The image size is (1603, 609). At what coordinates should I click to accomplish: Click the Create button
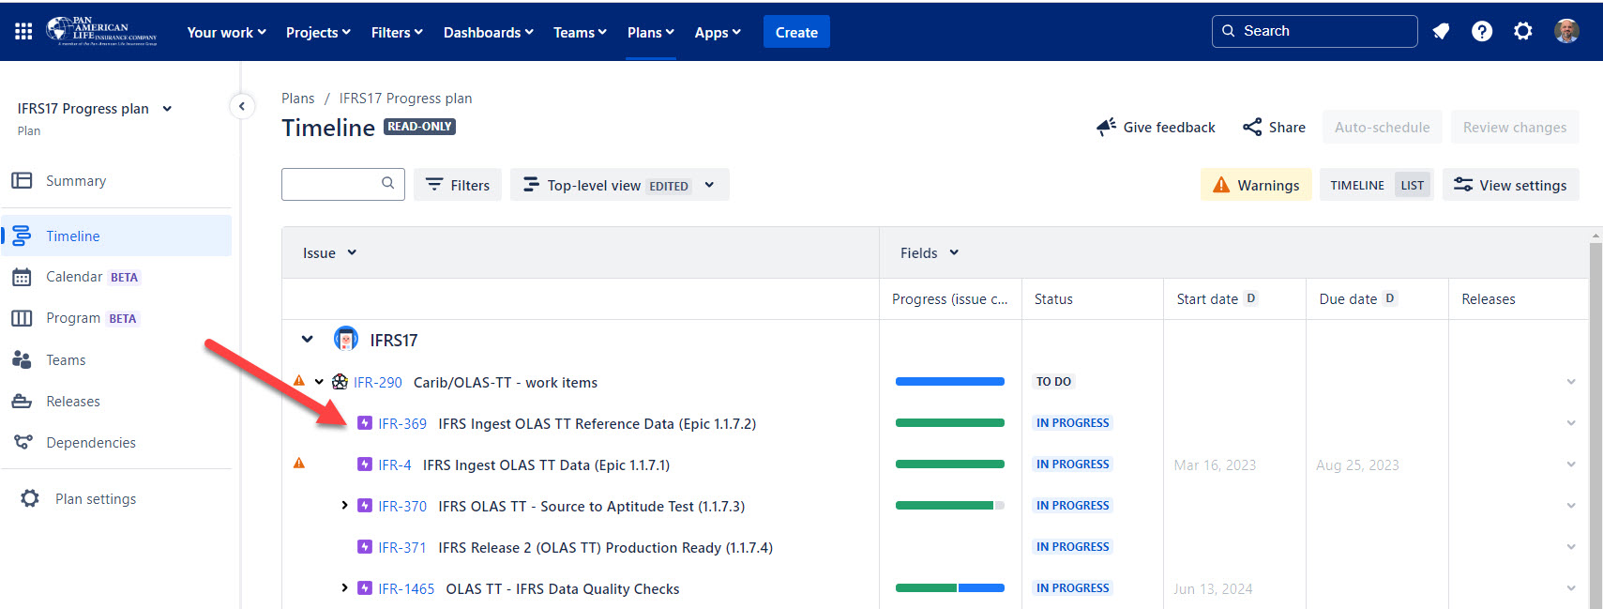[x=796, y=32]
